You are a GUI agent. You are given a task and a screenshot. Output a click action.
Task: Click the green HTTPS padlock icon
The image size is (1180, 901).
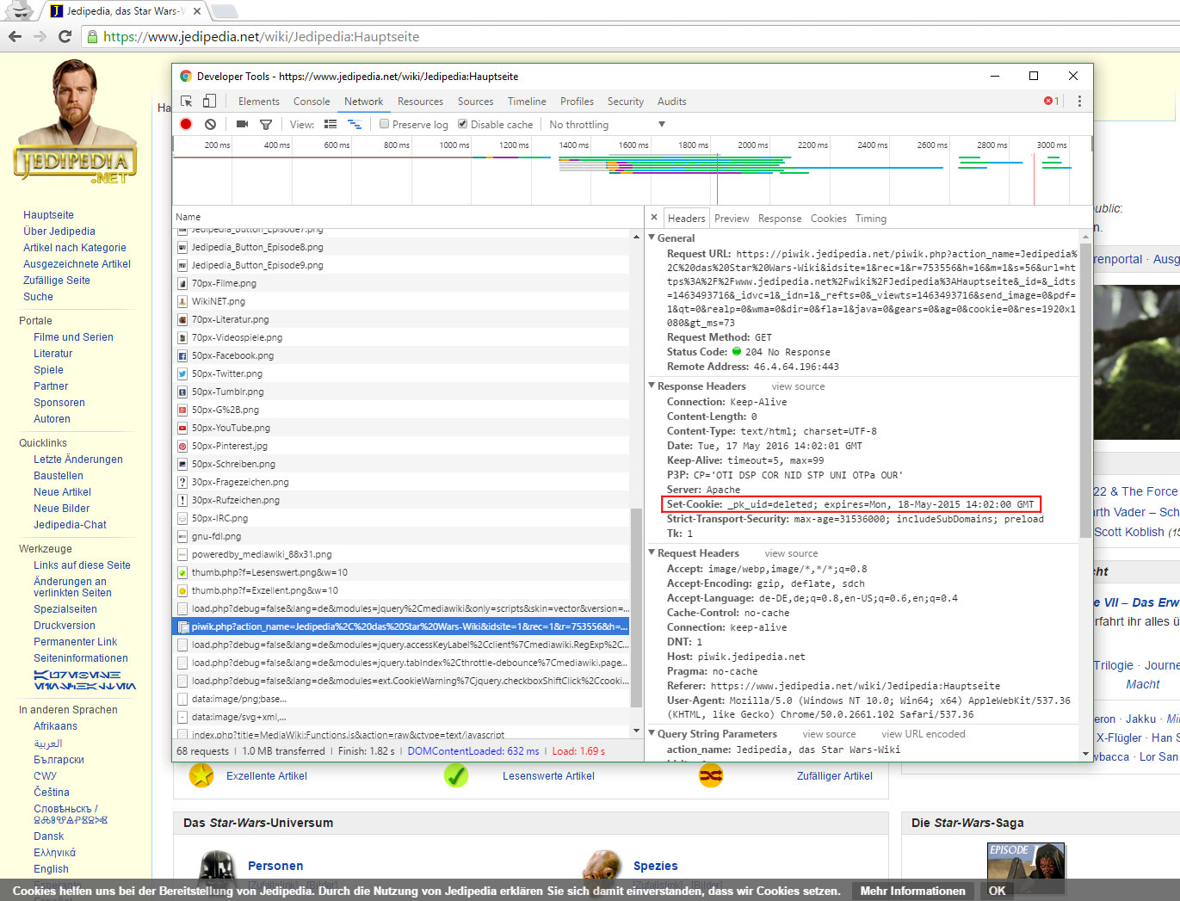tap(92, 36)
